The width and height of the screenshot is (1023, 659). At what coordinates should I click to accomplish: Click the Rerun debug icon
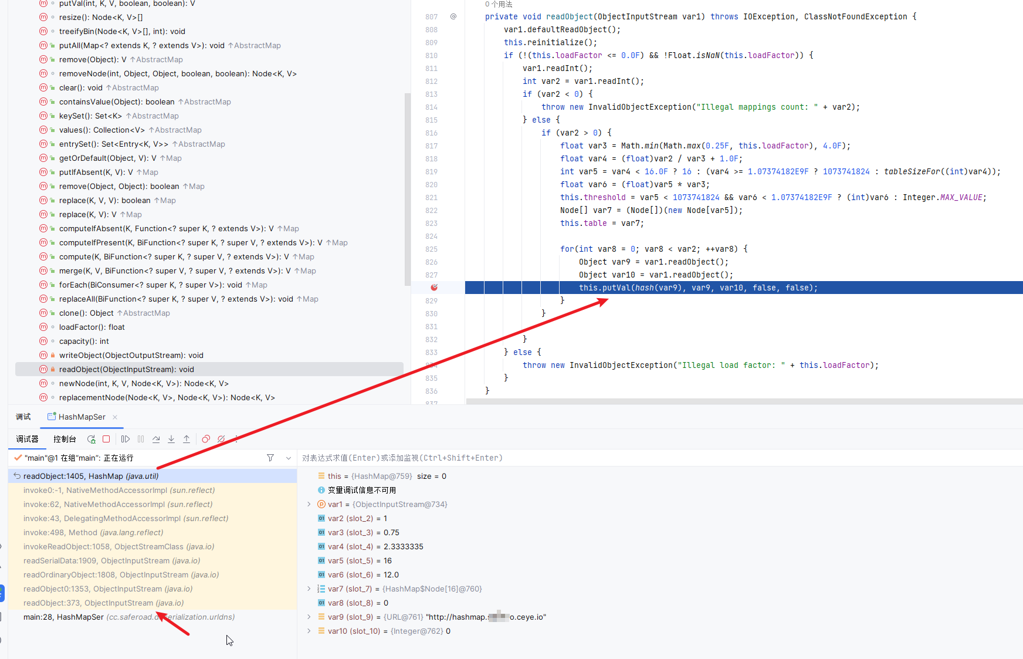click(92, 439)
